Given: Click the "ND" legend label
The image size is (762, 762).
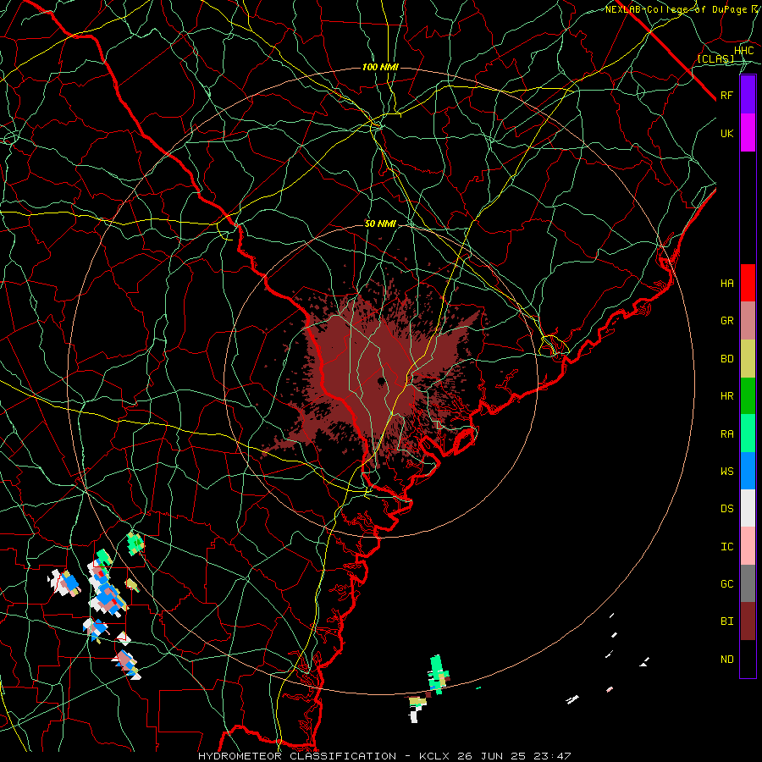Looking at the screenshot, I should (x=726, y=660).
